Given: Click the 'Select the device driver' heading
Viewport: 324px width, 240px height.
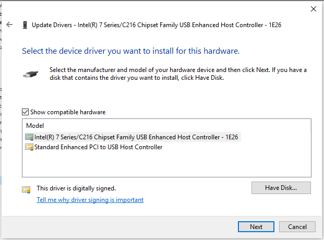Looking at the screenshot, I should (x=131, y=51).
